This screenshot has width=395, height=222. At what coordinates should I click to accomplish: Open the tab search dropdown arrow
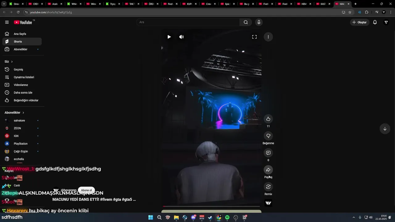point(4,4)
